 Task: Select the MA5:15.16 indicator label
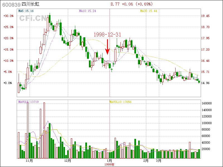pos(26,11)
